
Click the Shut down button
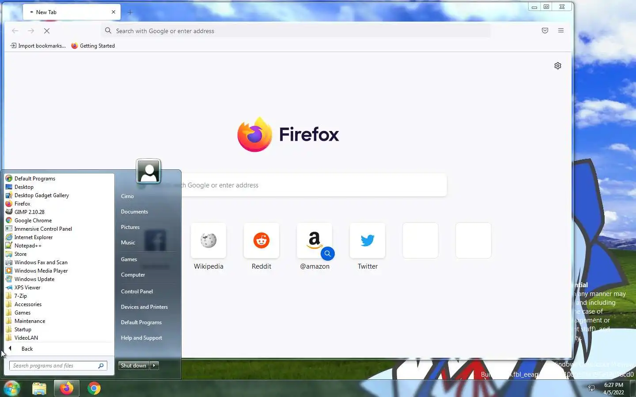point(133,366)
